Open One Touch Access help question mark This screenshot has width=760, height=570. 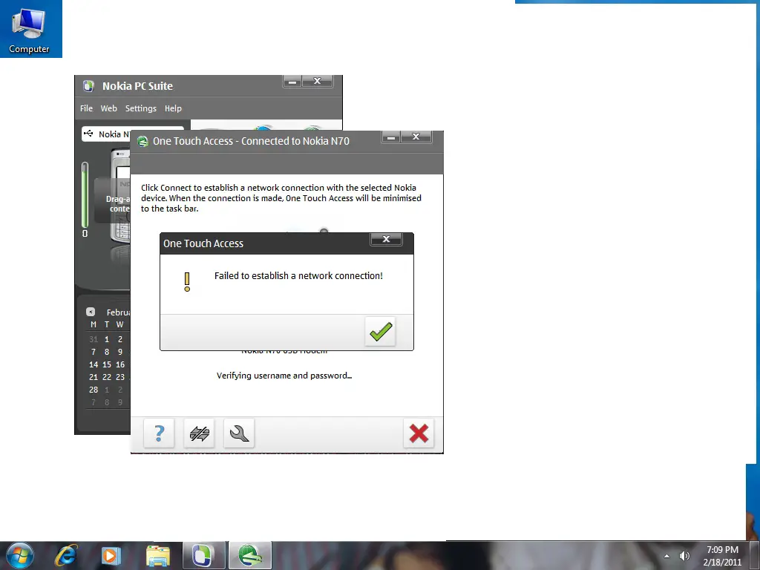click(159, 433)
